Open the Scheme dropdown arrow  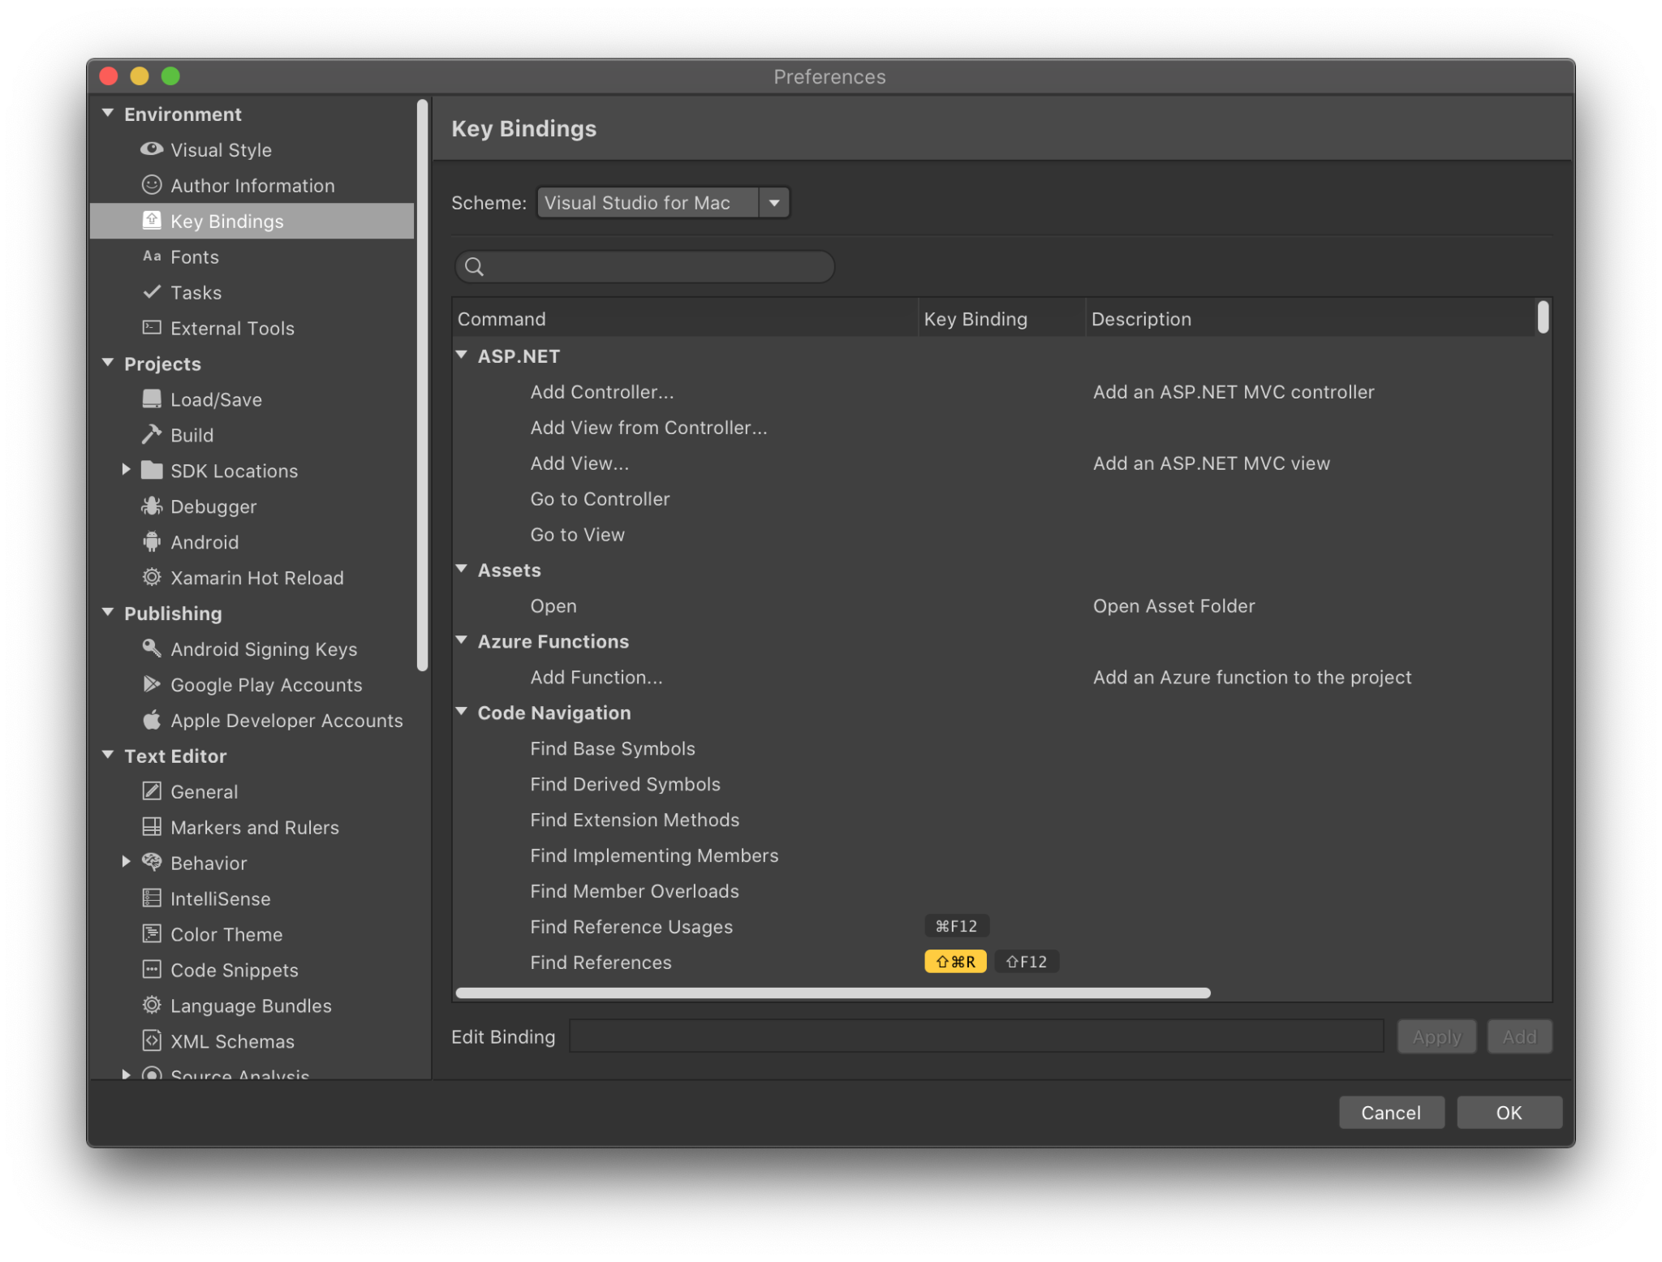[x=774, y=203]
